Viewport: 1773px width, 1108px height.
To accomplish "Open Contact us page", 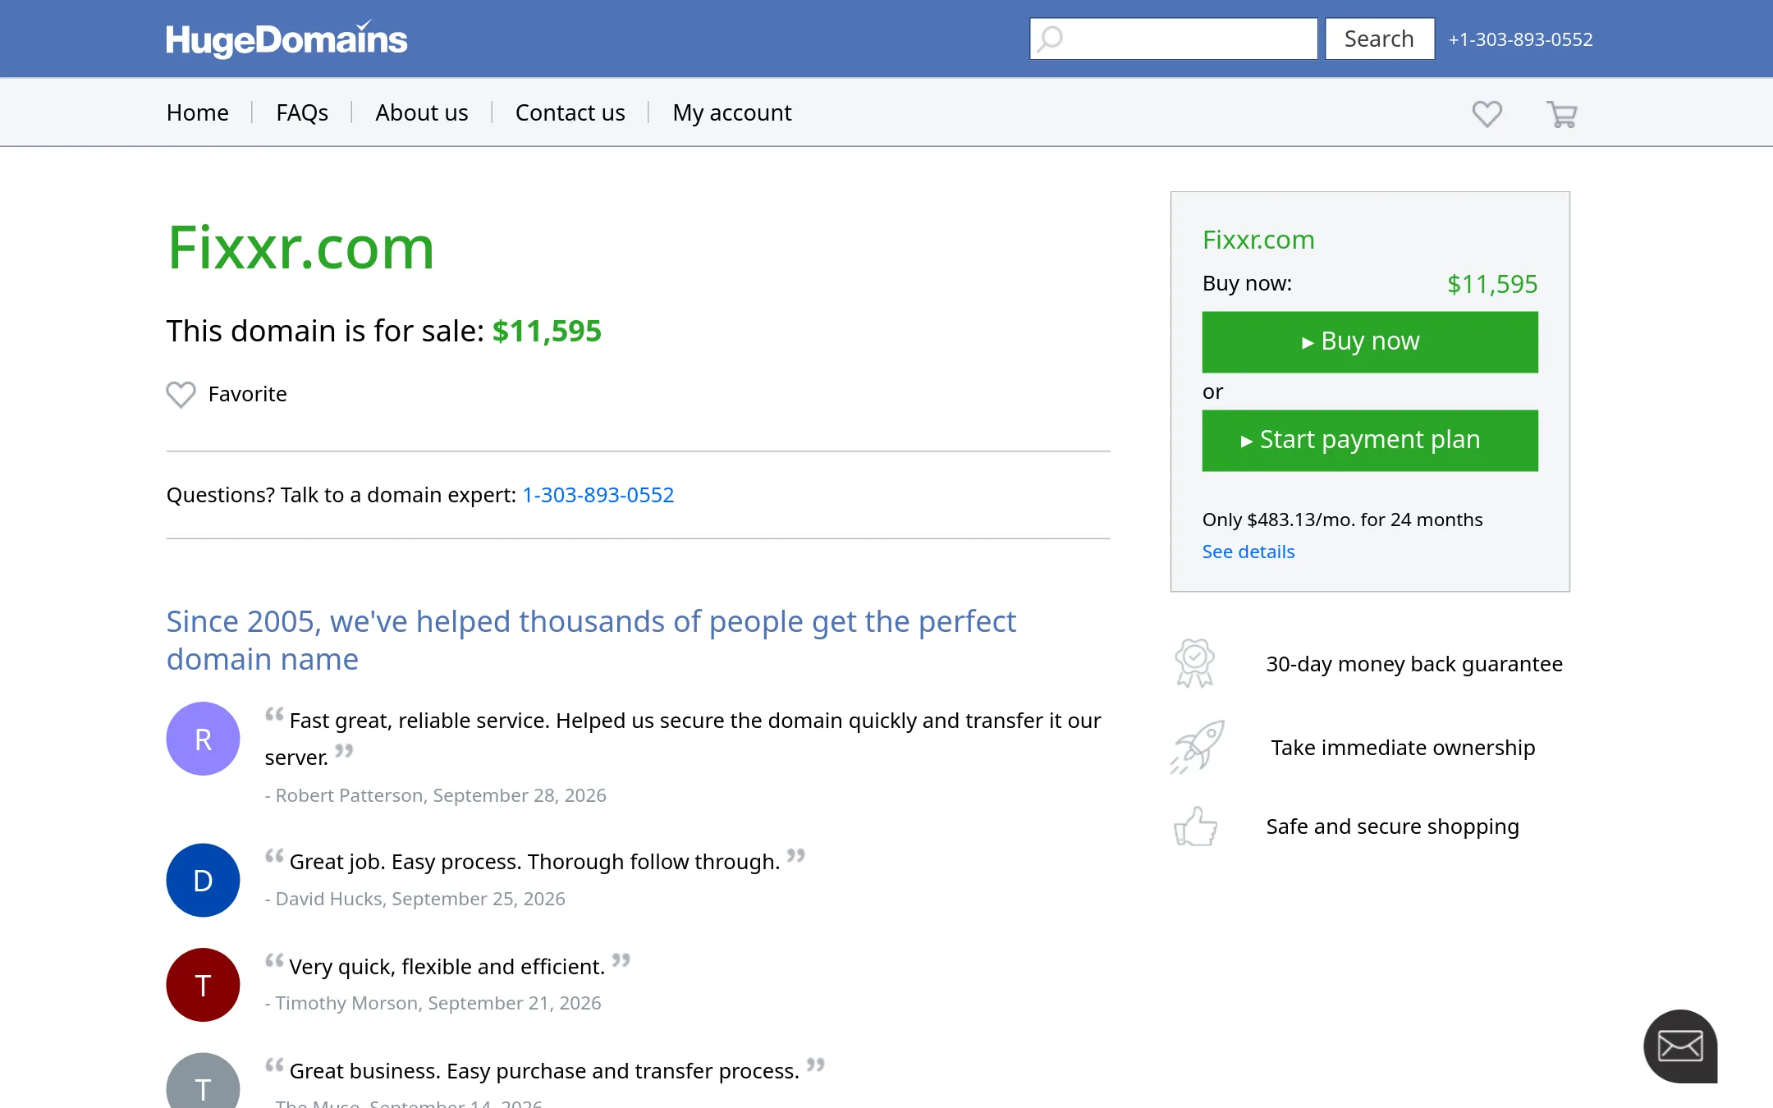I will point(570,112).
